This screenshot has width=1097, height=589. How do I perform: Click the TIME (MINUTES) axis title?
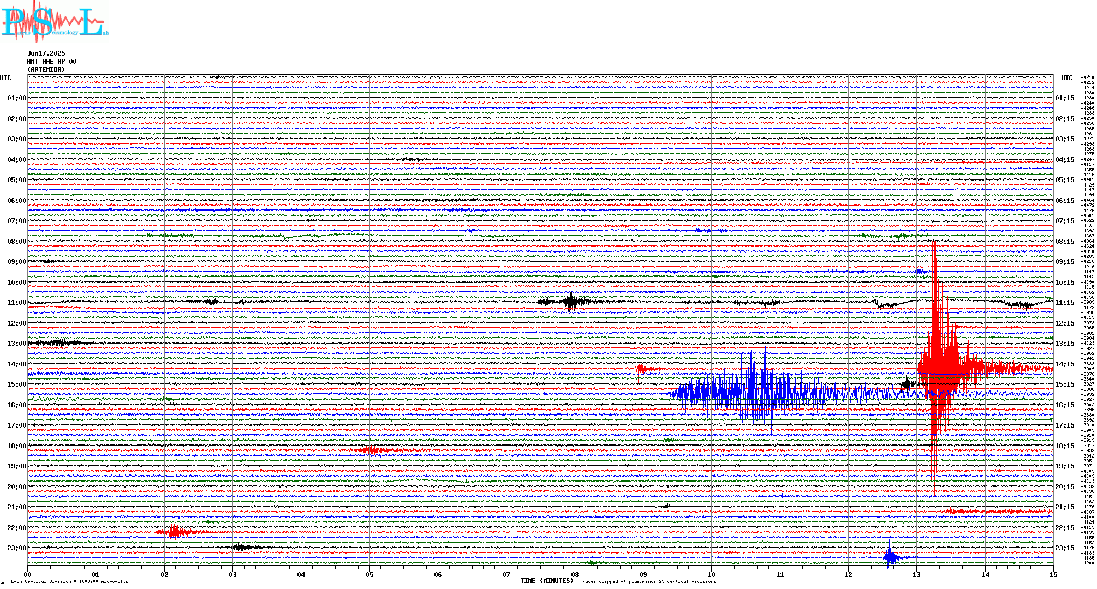[547, 581]
